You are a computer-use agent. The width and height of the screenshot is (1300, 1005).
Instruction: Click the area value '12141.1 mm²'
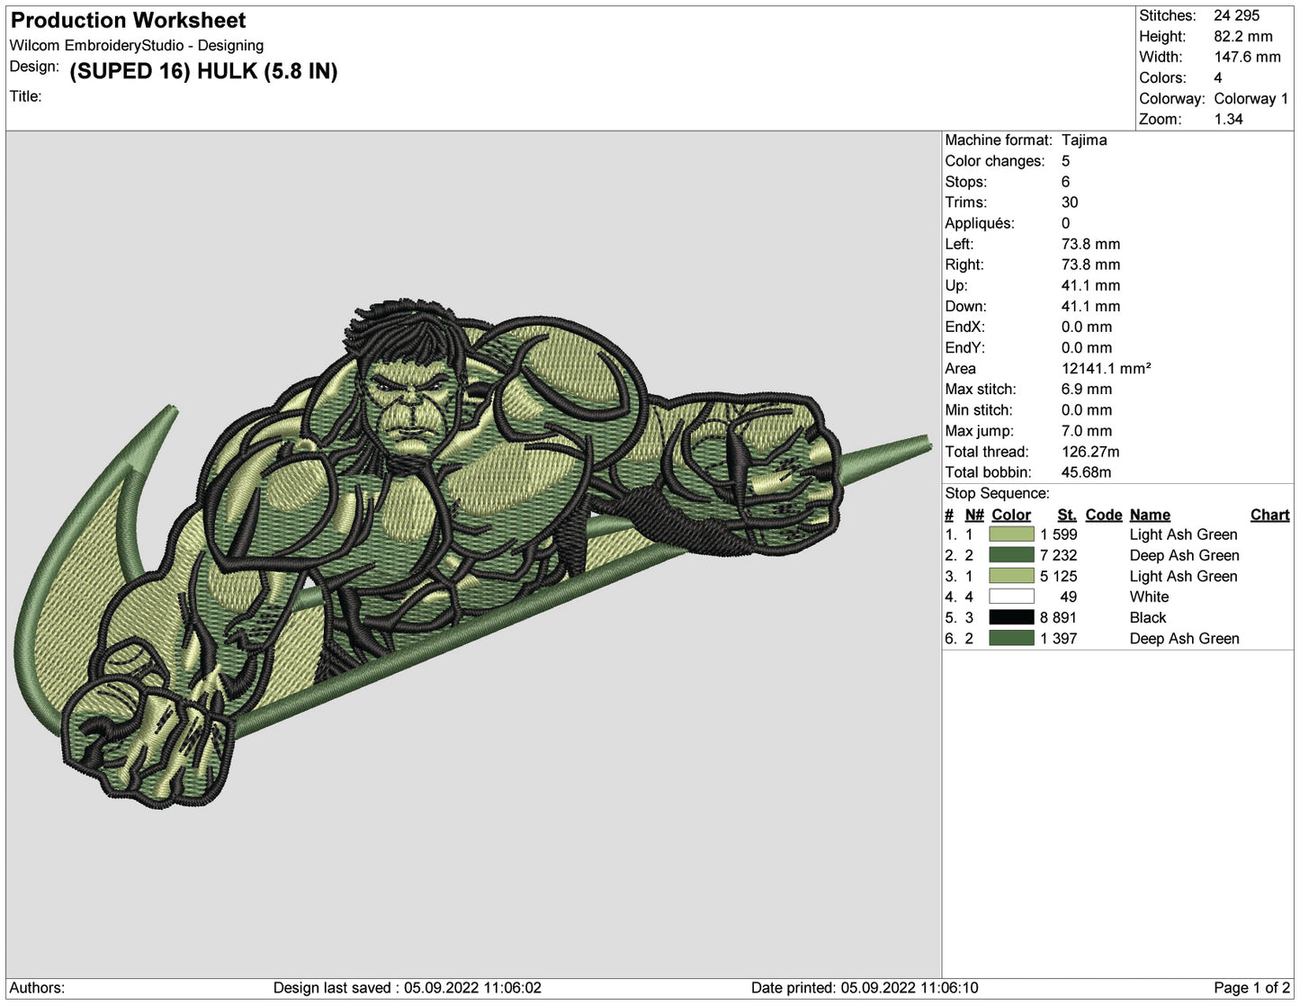click(1107, 368)
